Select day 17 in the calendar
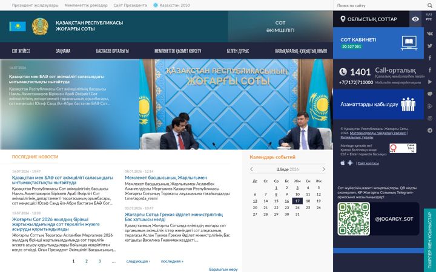Image resolution: width=436 pixels, height=272 pixels. tap(297, 201)
